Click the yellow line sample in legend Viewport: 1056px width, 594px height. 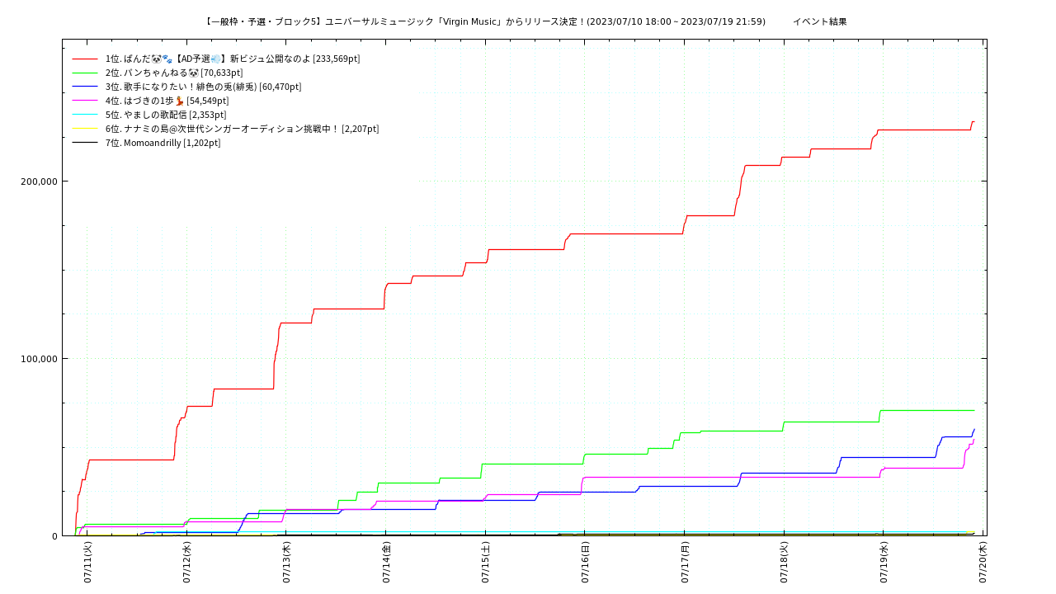click(85, 129)
